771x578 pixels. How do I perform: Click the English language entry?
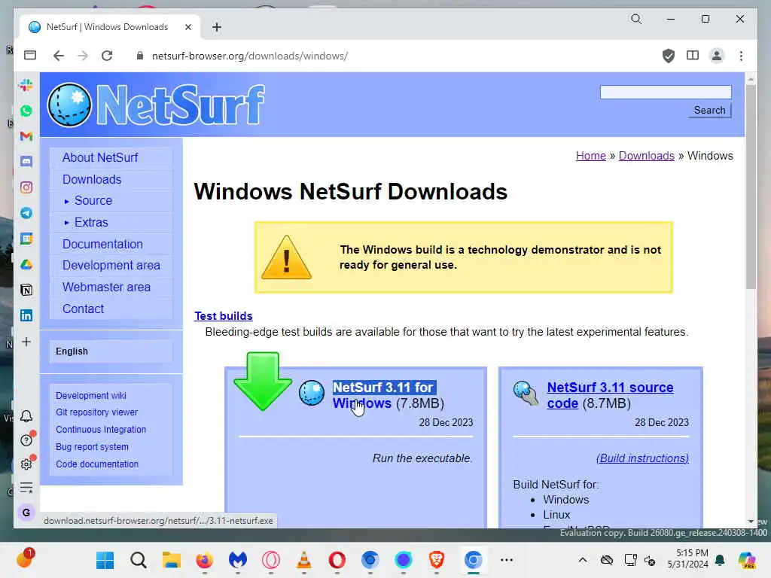pyautogui.click(x=72, y=351)
